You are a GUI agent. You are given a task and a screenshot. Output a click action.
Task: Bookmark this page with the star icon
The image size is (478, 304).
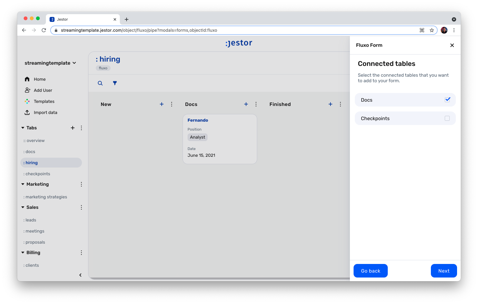(x=432, y=30)
